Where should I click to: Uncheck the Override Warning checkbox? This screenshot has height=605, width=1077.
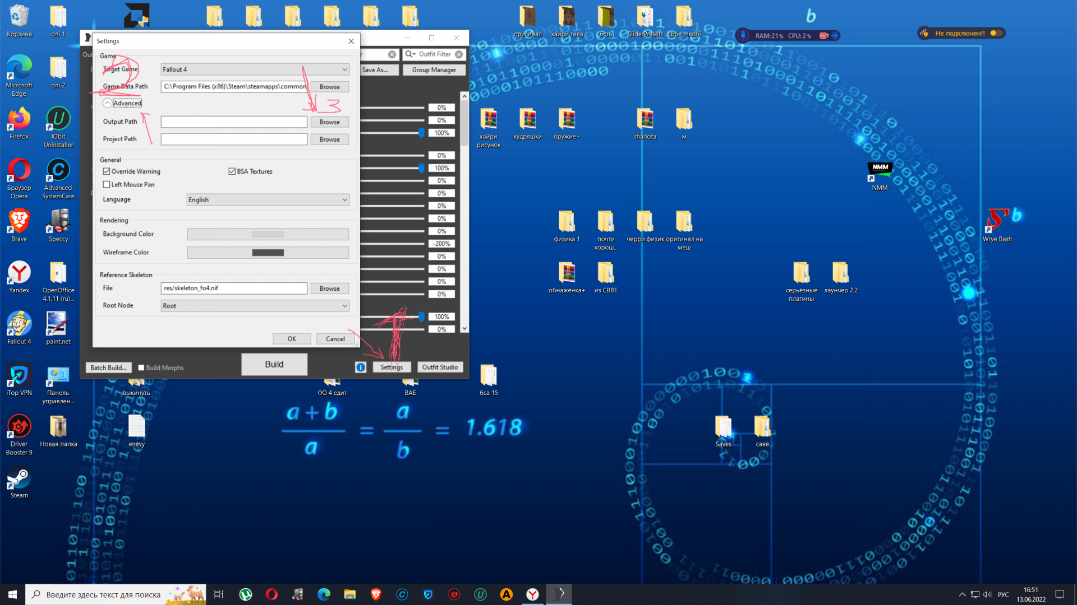pos(107,171)
